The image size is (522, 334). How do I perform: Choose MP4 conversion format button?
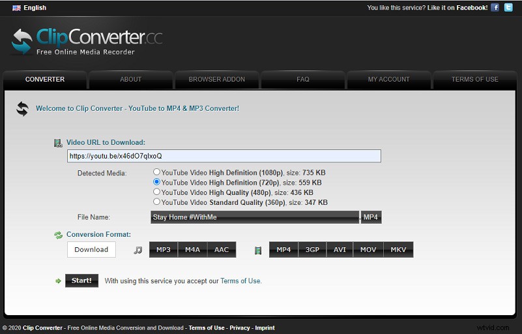(283, 250)
